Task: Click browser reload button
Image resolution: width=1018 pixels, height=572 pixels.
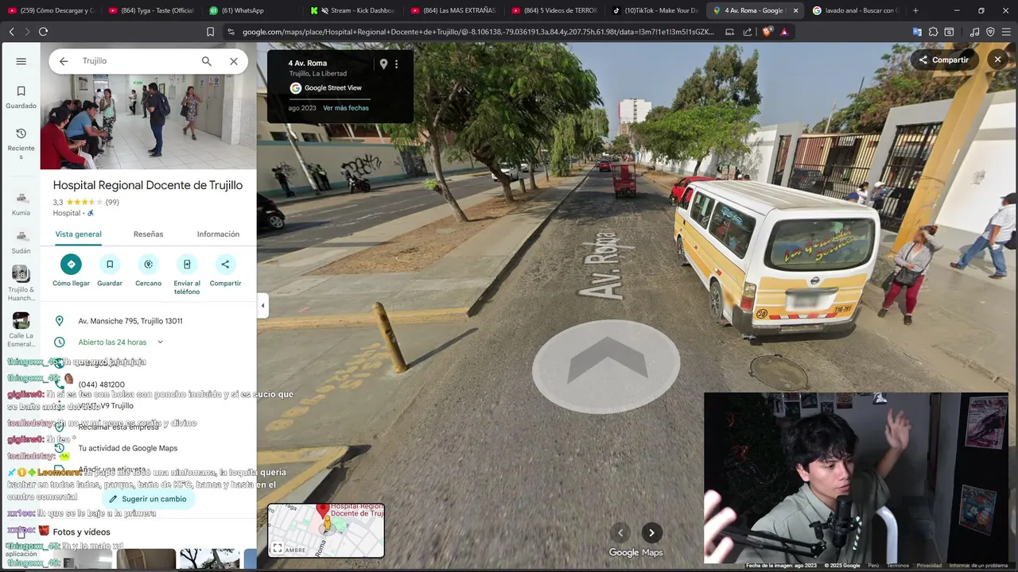Action: (43, 32)
